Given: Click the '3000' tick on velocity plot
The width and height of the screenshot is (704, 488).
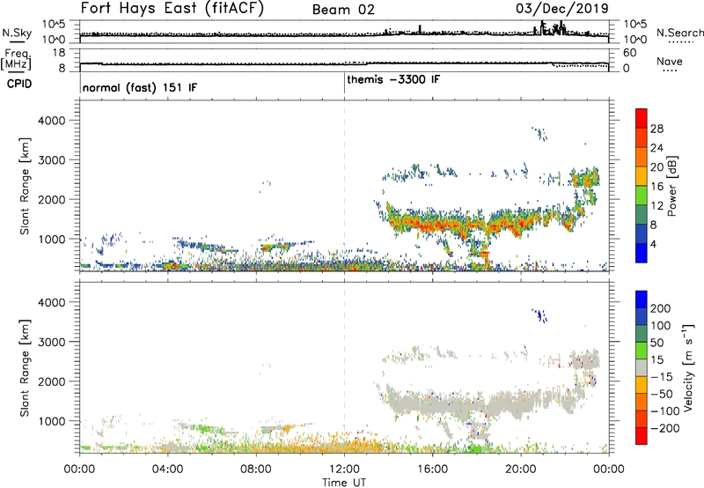Looking at the screenshot, I should 51,342.
